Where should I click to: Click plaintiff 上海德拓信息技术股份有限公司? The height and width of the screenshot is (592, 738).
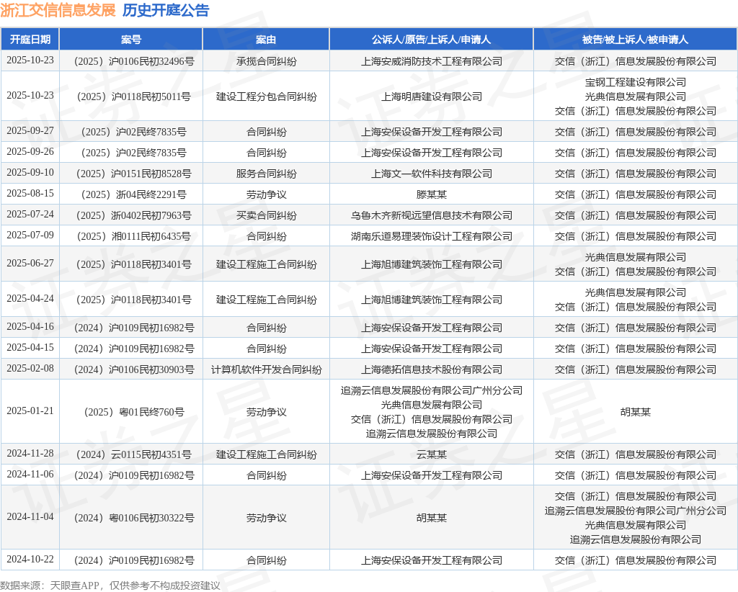pos(432,369)
